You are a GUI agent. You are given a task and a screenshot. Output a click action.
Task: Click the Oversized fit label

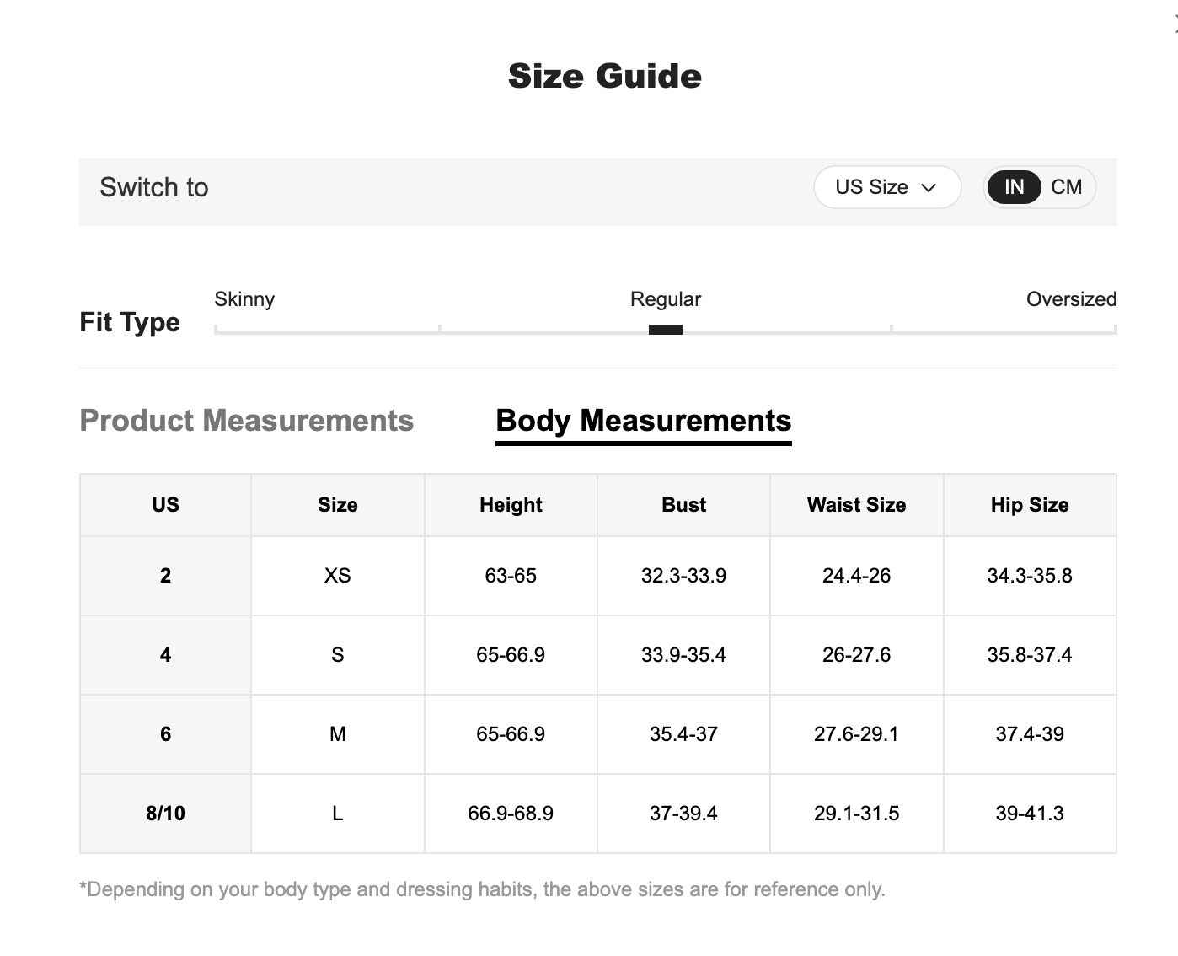point(1071,299)
